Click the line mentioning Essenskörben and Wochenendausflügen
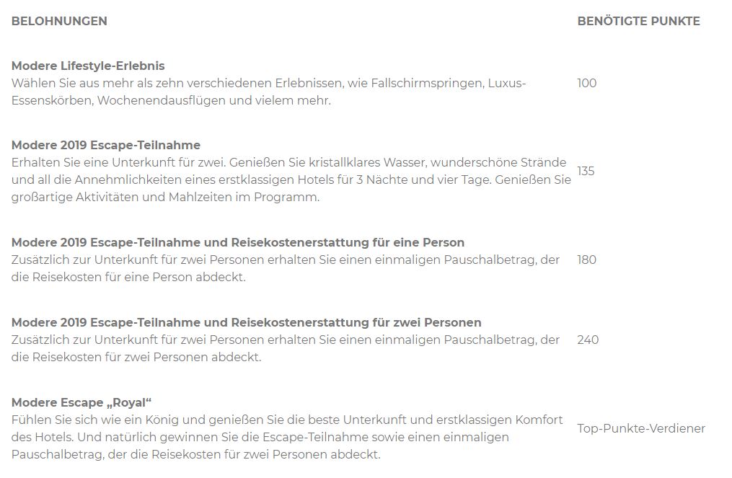732x478 pixels. tap(172, 101)
